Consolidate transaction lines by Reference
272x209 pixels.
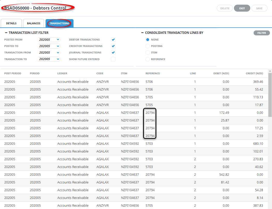pos(148,59)
